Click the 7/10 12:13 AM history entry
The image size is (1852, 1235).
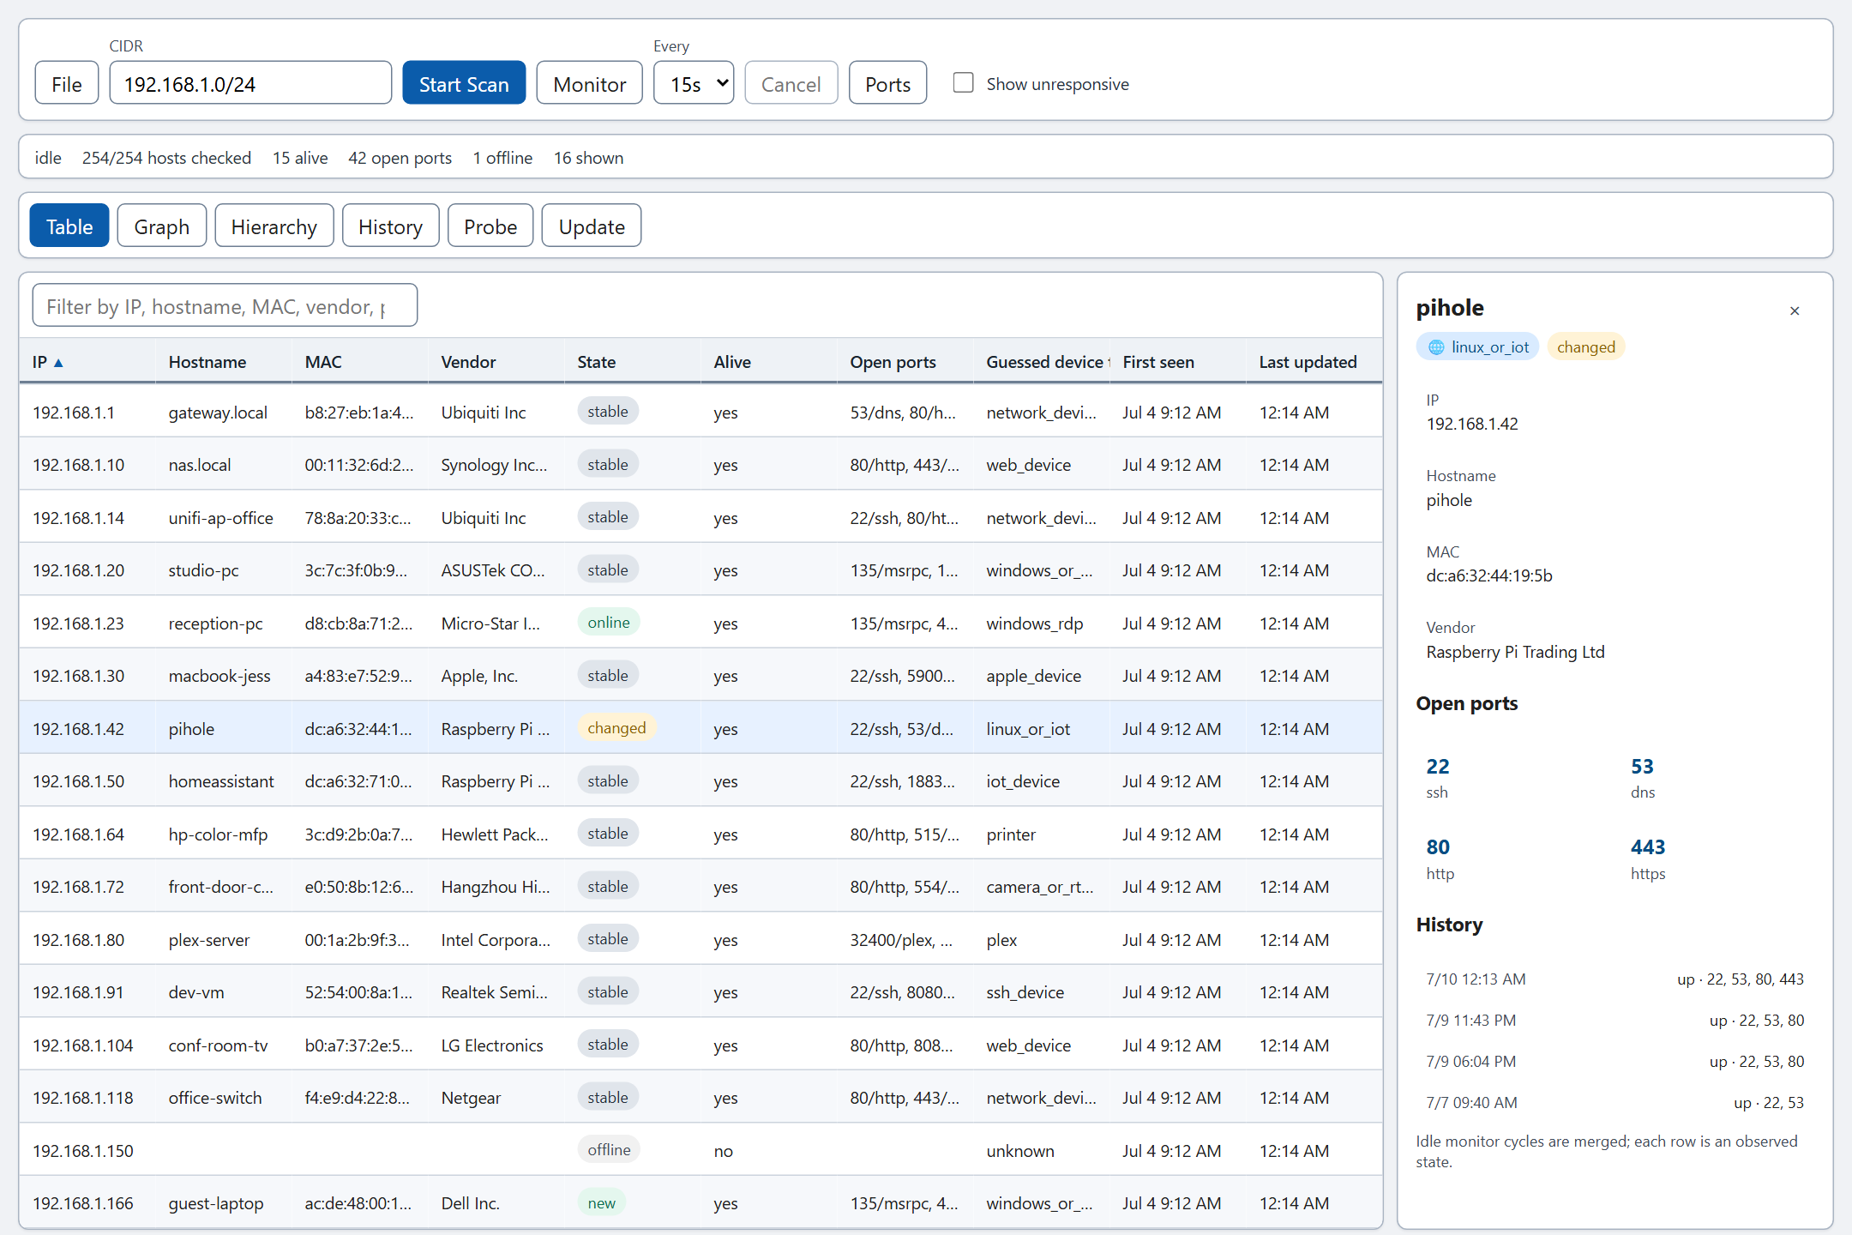coord(1614,979)
